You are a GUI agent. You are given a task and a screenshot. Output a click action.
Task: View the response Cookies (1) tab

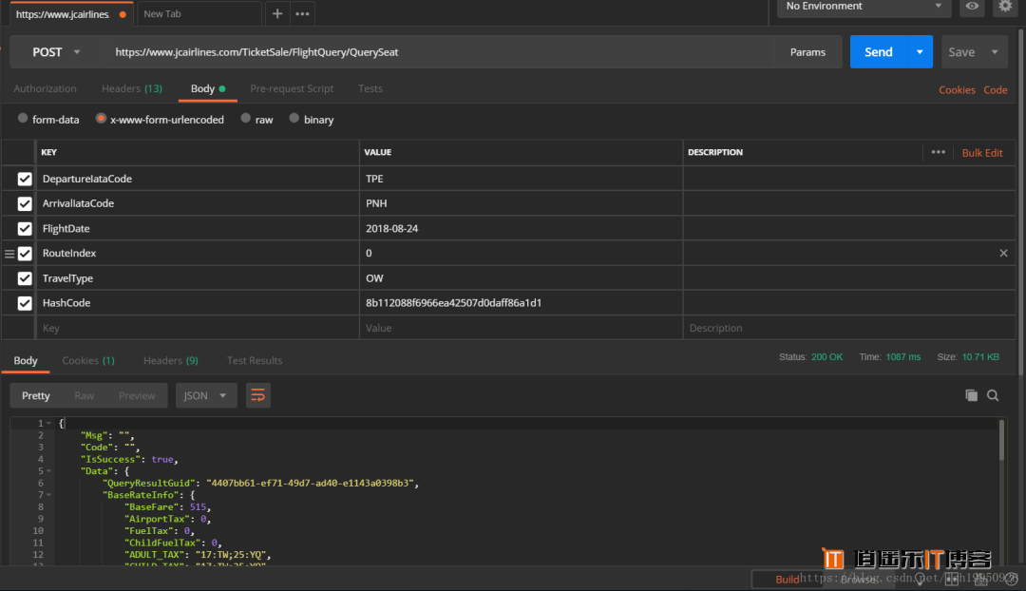[x=88, y=361]
